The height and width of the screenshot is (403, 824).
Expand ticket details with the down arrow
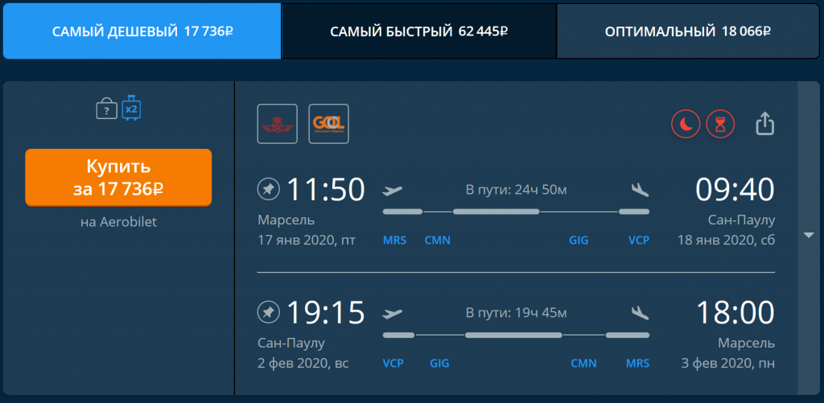(809, 236)
